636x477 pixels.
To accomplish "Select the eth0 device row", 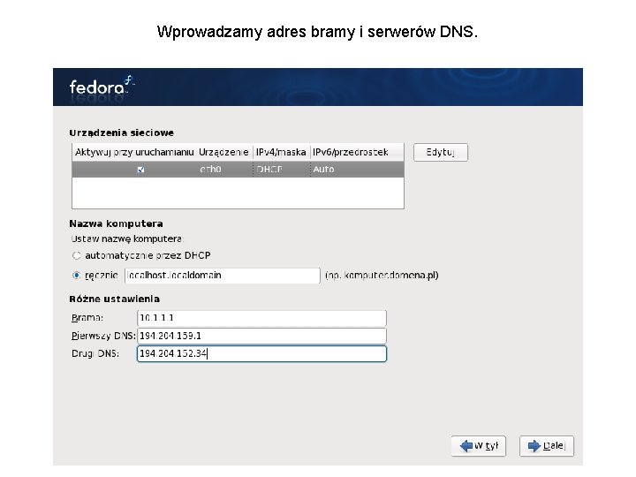I will (238, 170).
